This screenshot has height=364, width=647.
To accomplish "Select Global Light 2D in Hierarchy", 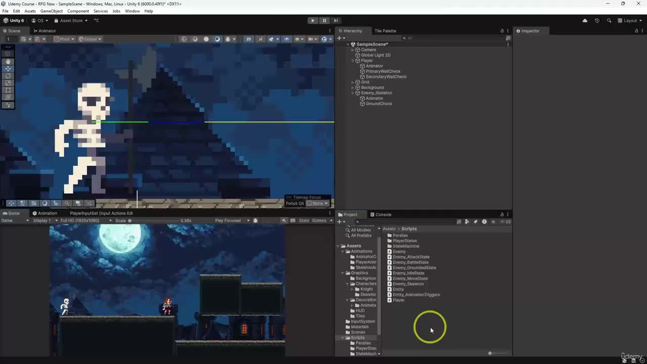I will (376, 55).
